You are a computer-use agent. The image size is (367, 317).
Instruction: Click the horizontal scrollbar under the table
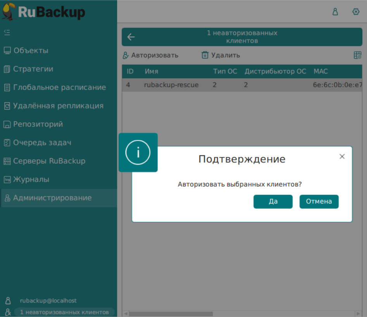[171, 314]
